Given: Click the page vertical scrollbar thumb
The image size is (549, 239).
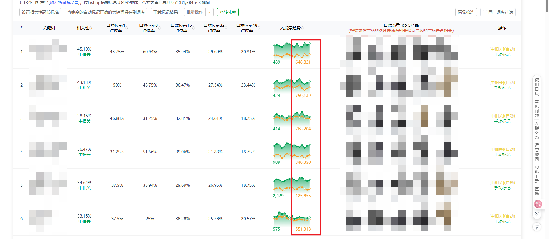Looking at the screenshot, I should point(547,6).
